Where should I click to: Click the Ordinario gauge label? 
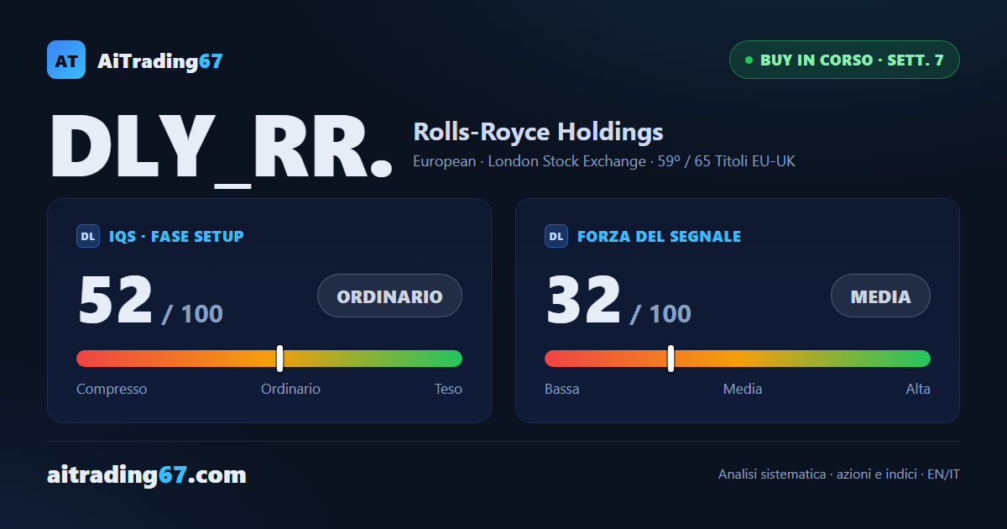coord(290,389)
